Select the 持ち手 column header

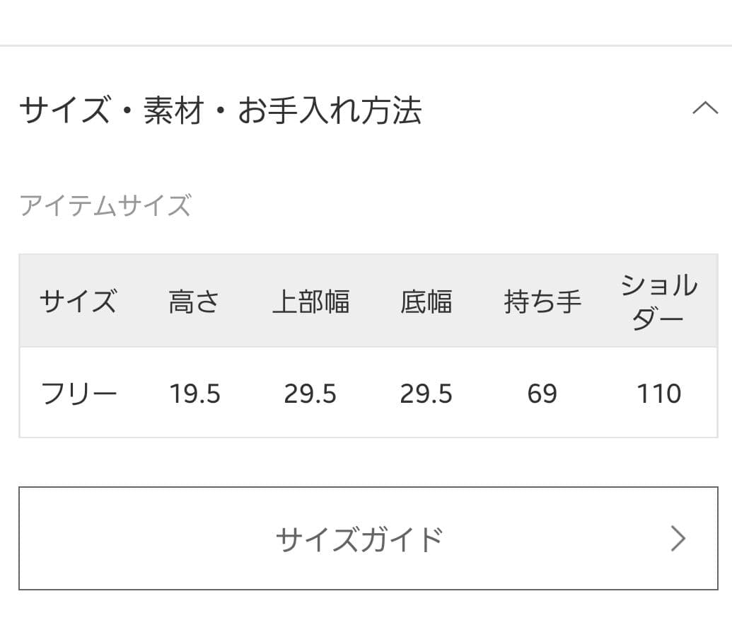pos(542,302)
